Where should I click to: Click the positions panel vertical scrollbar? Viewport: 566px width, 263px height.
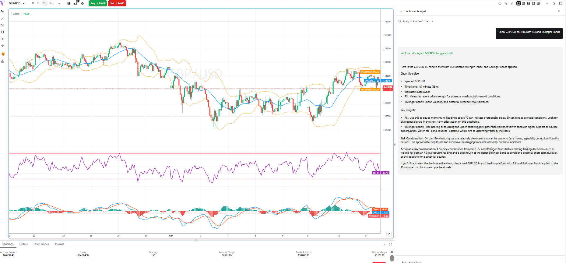tap(392, 258)
